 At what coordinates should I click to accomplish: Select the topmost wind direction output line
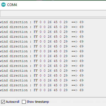[42, 22]
